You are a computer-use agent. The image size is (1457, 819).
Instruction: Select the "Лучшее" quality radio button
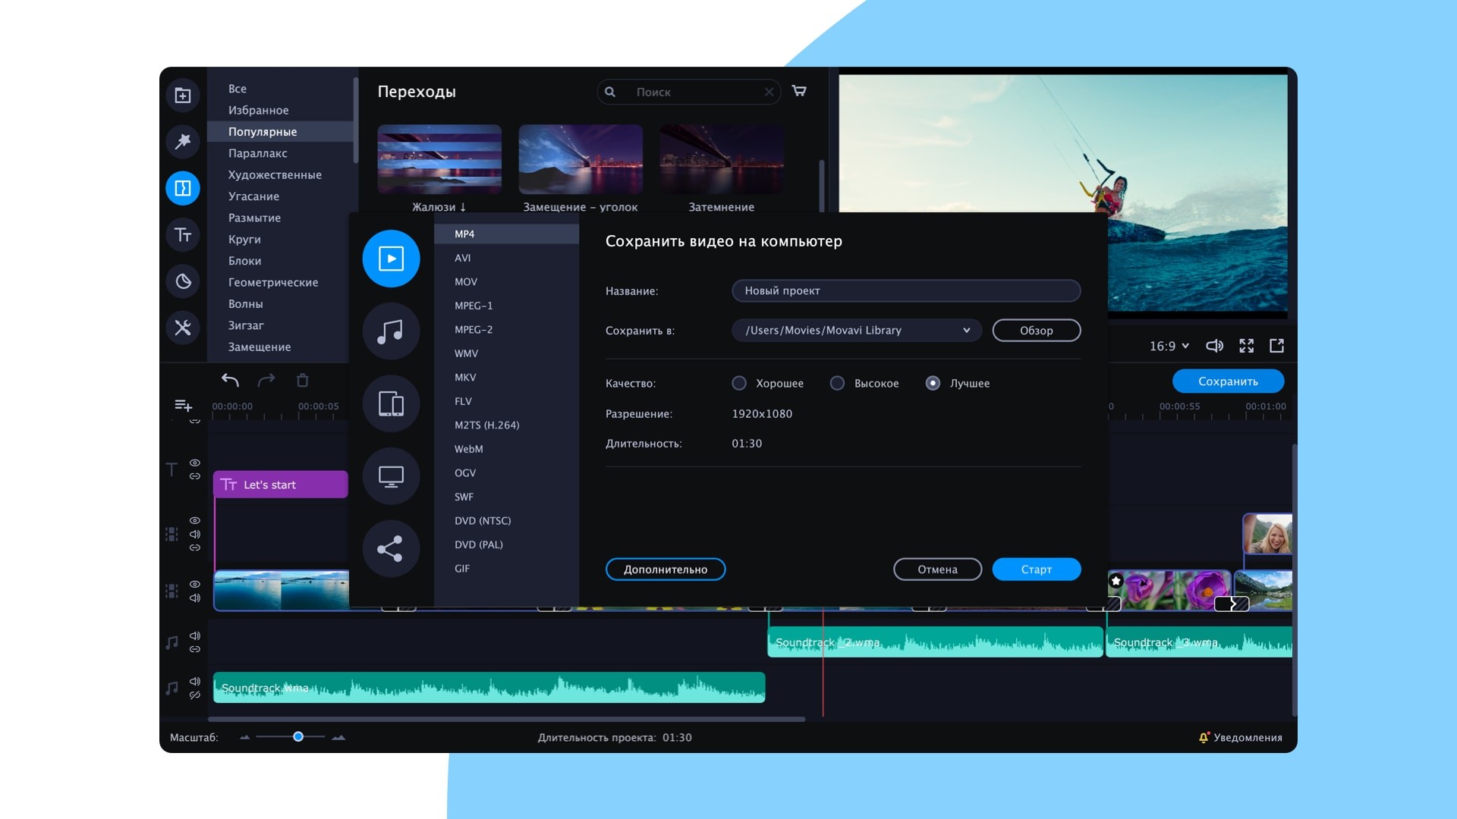tap(932, 383)
